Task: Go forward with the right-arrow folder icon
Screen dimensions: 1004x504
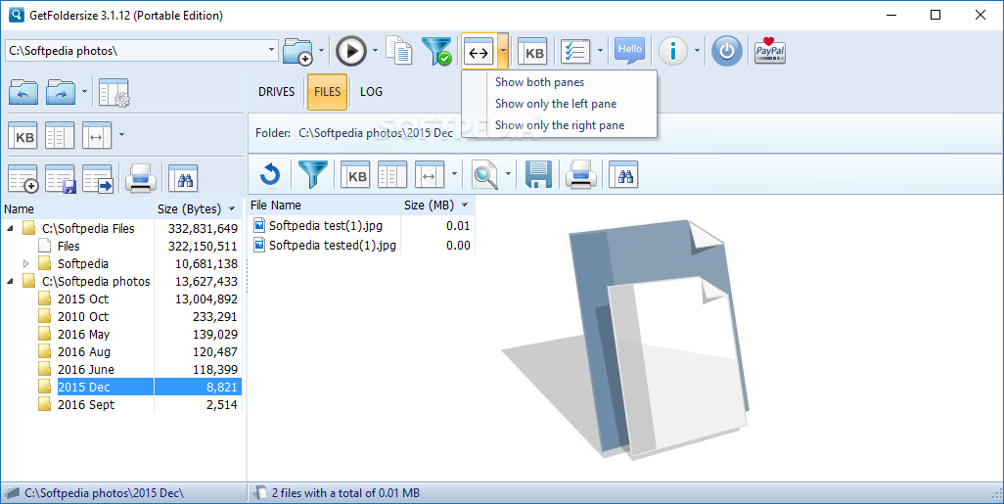Action: click(x=62, y=92)
